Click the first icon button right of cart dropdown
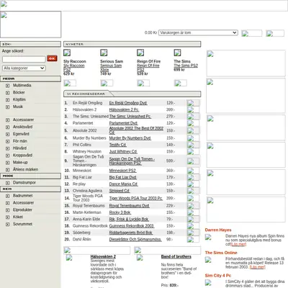288x288 pixels. pos(251,33)
